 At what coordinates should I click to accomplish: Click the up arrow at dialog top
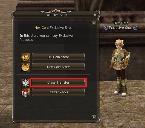click(94, 23)
